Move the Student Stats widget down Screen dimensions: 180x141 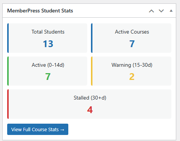click(x=161, y=11)
